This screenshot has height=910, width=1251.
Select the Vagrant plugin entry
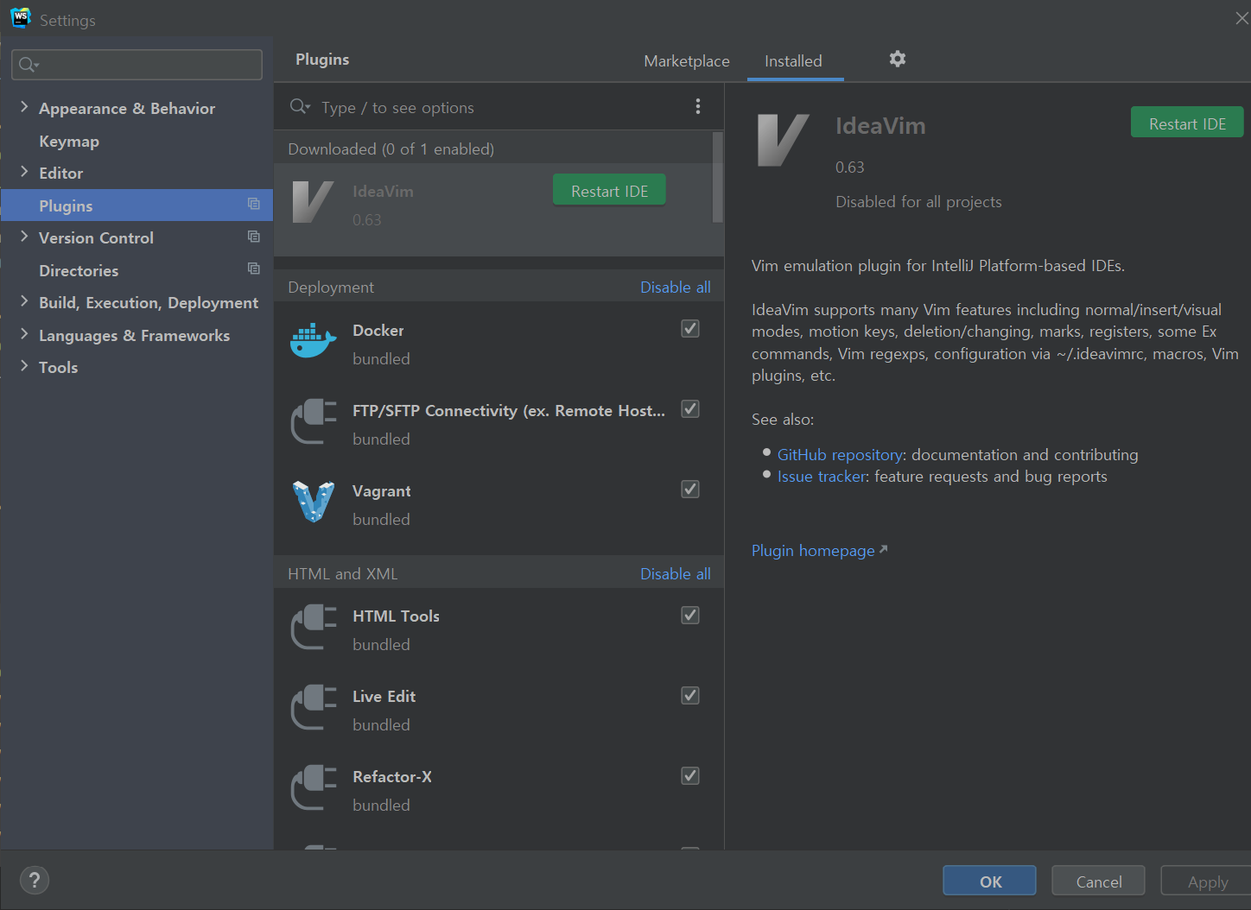(498, 503)
